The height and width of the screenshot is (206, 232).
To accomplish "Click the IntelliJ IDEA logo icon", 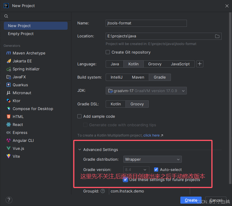I will tap(6, 6).
